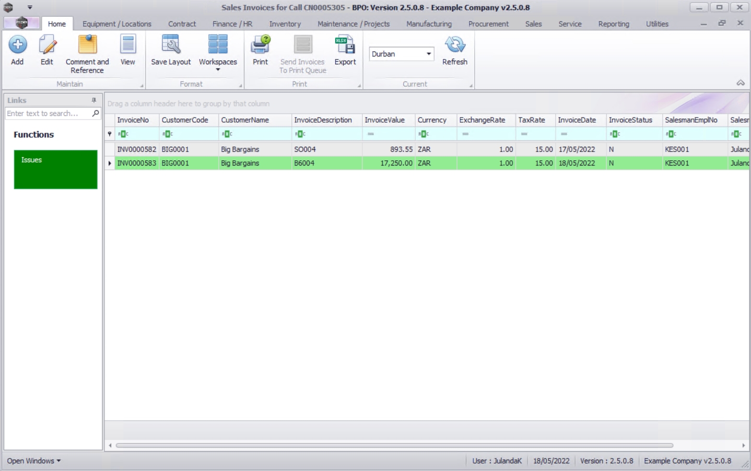
Task: Click the Links search text field
Action: (x=48, y=113)
